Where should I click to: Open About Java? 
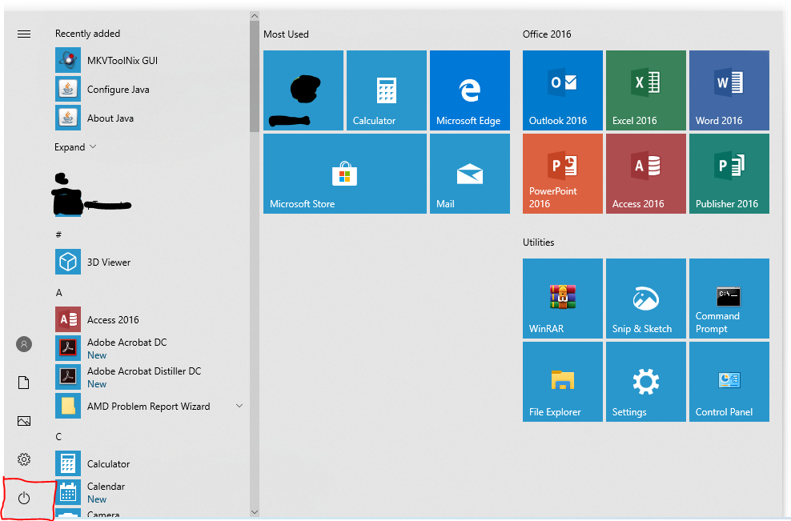click(x=149, y=118)
